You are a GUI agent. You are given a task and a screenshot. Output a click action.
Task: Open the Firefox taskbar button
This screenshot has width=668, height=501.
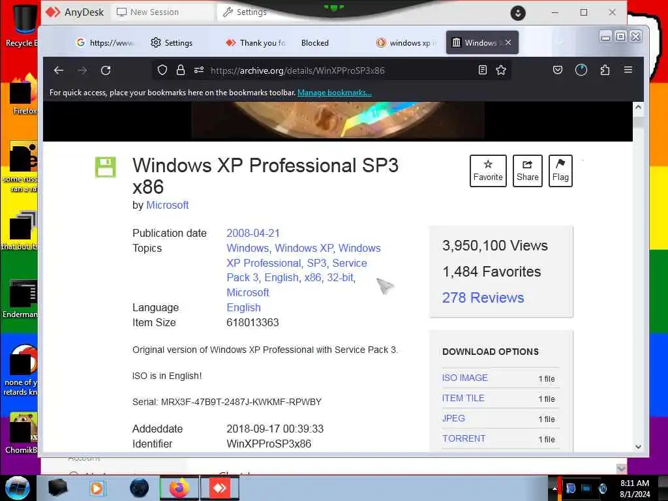tap(179, 488)
